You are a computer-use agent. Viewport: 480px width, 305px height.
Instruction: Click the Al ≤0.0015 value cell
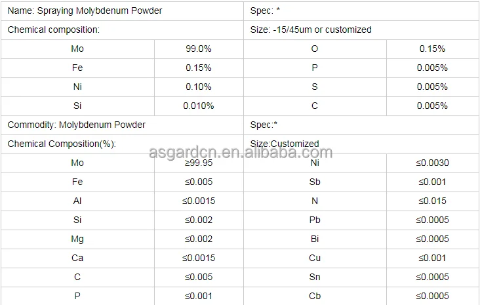(x=198, y=201)
